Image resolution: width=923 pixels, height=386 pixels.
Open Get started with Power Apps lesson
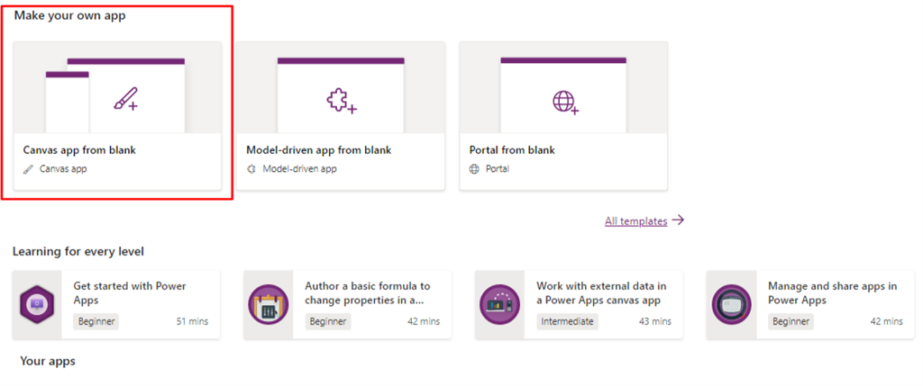tap(130, 293)
